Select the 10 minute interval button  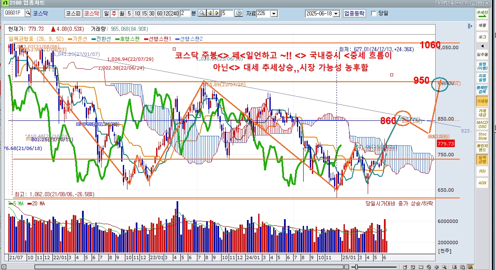137,13
